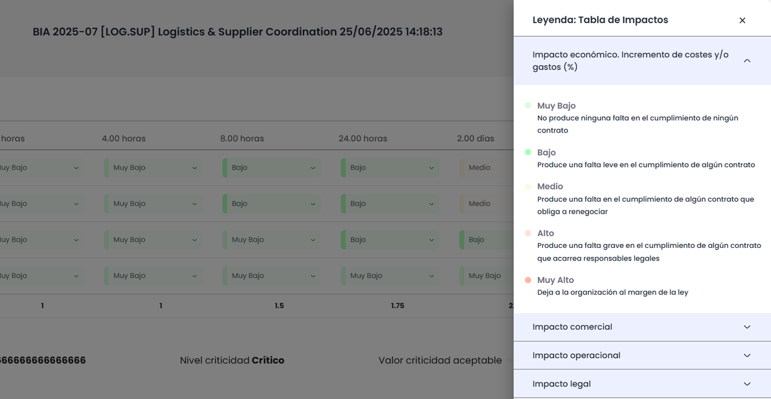Click the Muy Bajo legend color dot

528,105
